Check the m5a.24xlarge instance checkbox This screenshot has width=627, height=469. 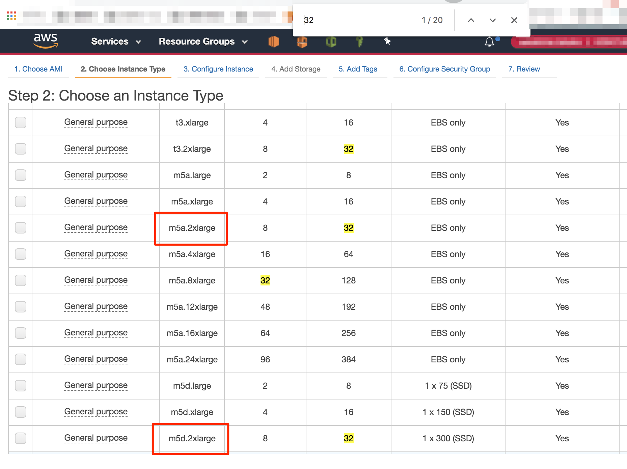21,359
